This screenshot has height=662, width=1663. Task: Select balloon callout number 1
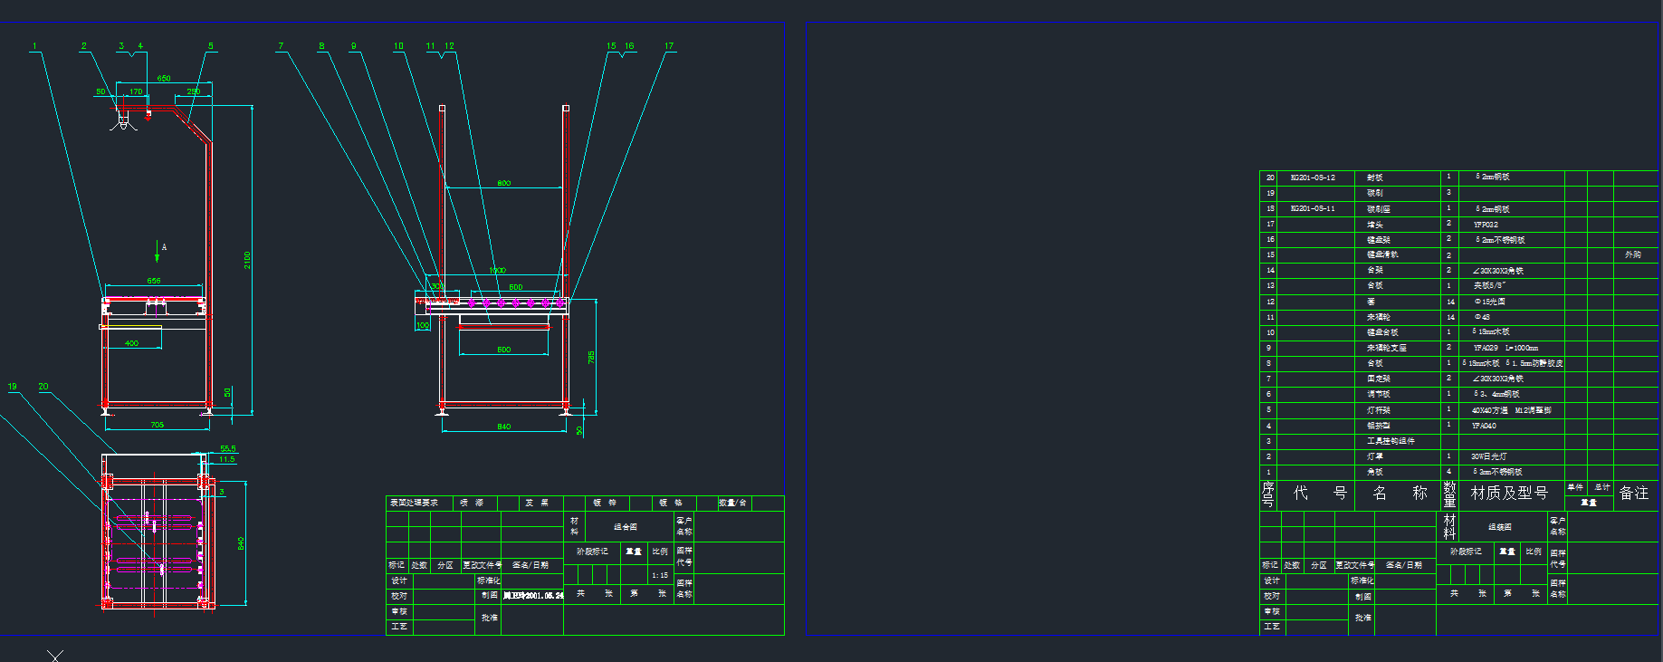coord(35,46)
